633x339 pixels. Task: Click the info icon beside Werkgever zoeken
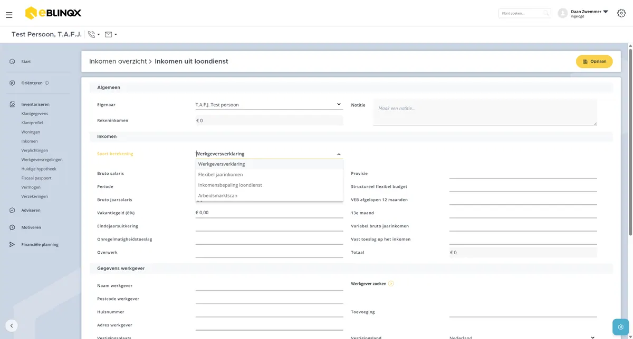click(x=391, y=284)
